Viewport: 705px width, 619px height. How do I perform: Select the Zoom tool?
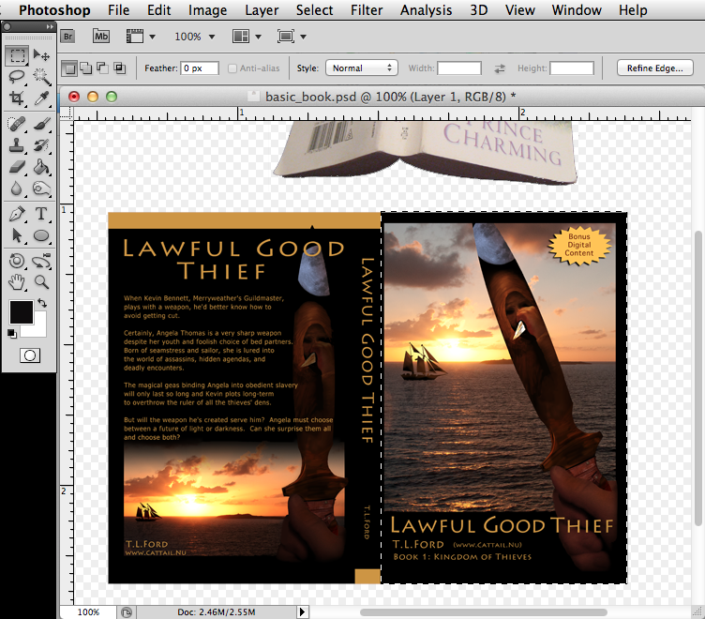coord(41,282)
